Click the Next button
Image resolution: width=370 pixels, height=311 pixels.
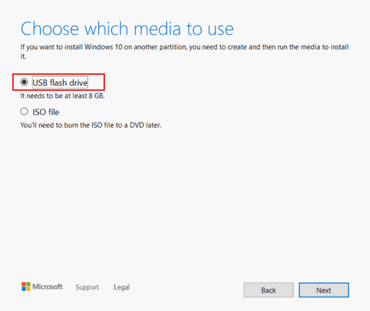(324, 290)
